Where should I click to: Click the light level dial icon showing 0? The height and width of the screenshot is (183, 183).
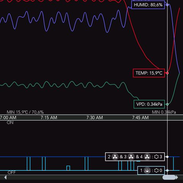click(156, 170)
